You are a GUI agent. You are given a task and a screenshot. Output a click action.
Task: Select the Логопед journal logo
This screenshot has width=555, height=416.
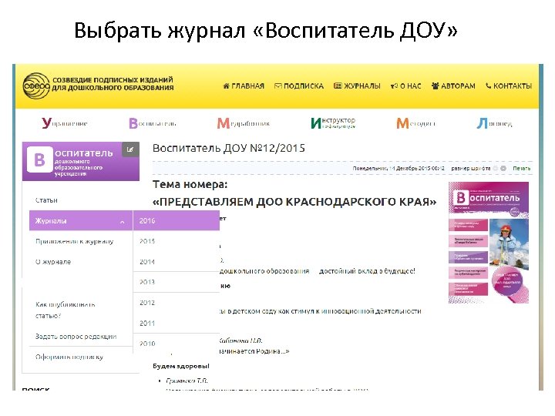pos(494,123)
